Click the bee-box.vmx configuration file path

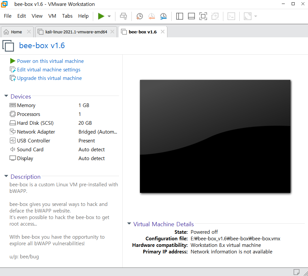pos(235,239)
